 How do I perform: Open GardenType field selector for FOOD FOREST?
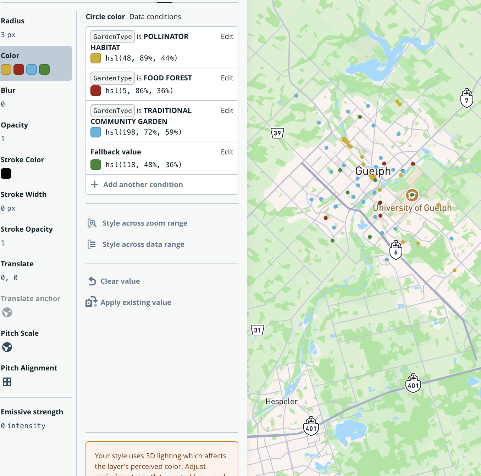point(112,78)
